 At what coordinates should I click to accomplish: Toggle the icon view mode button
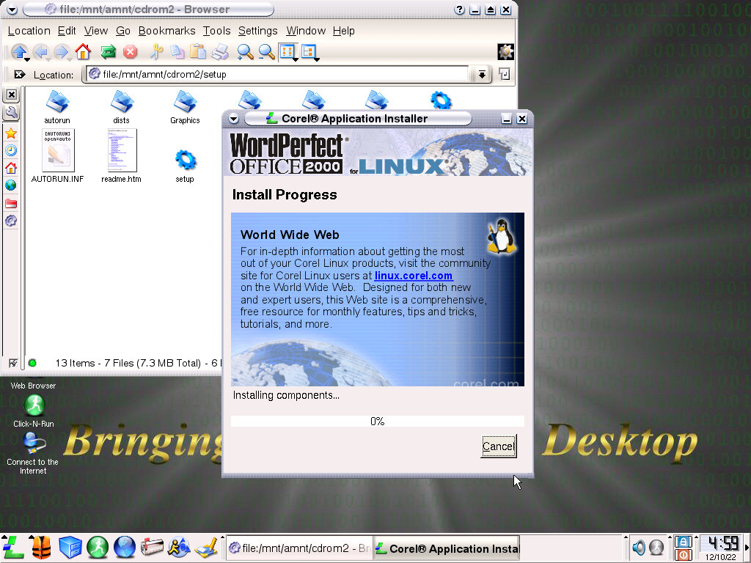pyautogui.click(x=287, y=52)
